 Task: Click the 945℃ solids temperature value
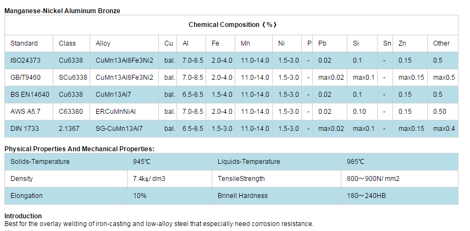142,162
